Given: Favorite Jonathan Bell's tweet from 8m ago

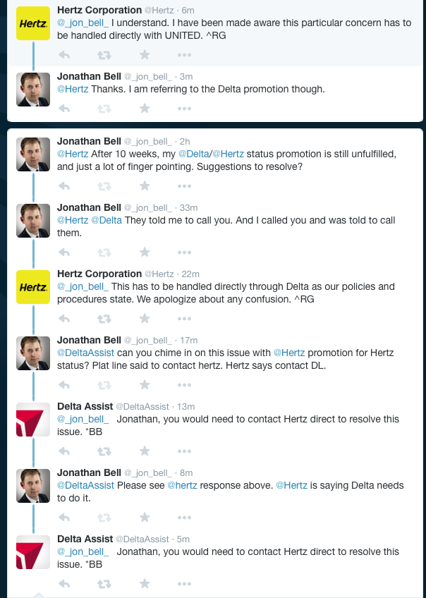Looking at the screenshot, I should coord(145,517).
